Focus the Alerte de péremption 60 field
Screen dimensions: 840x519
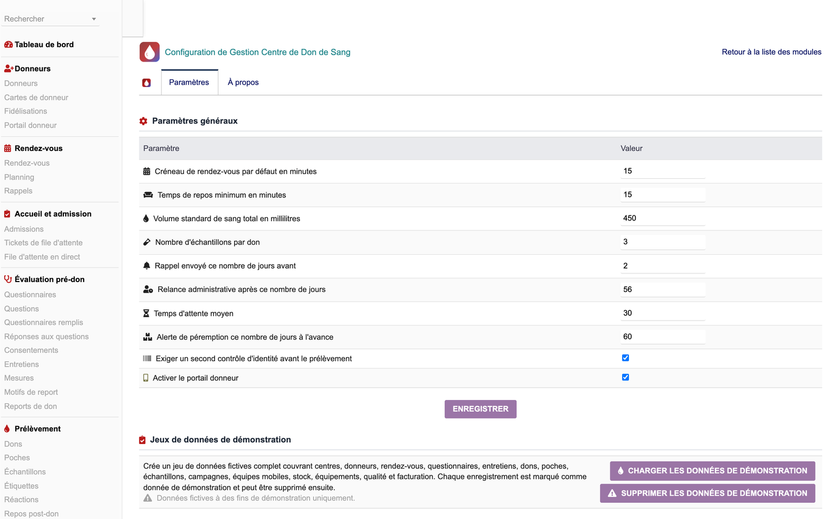(x=663, y=337)
